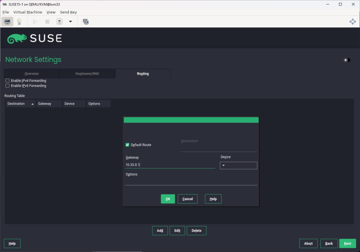Open Help in the route dialog
360x252 pixels.
point(213,199)
